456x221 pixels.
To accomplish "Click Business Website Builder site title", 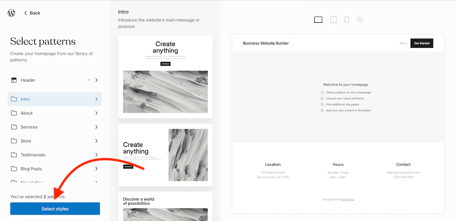I will (x=266, y=43).
